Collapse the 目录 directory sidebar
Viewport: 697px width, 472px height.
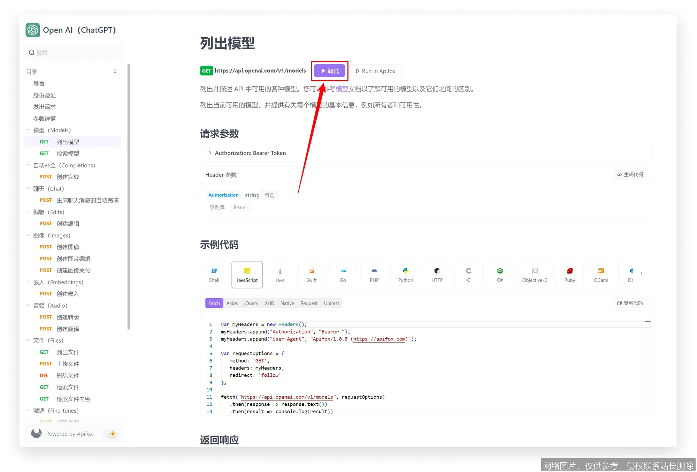[x=115, y=71]
